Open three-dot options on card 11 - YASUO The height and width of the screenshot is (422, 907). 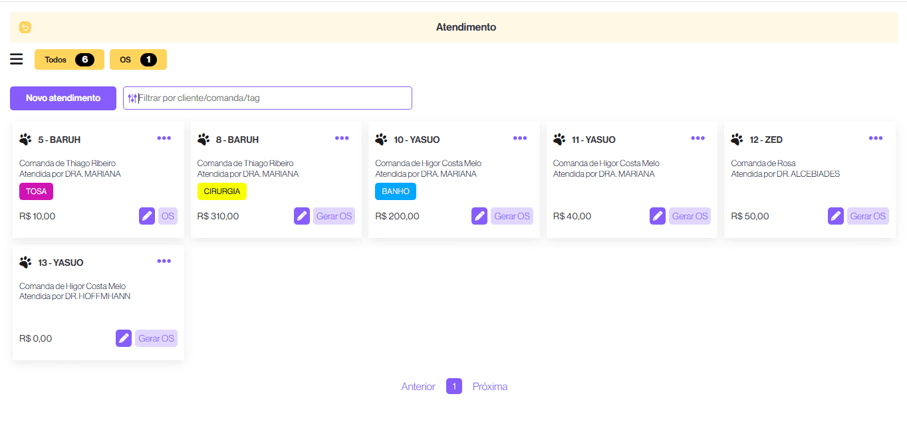pos(698,138)
